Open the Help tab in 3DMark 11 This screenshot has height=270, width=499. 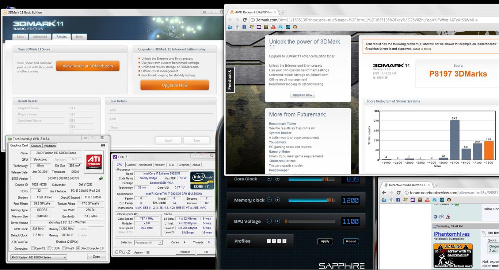coord(79,37)
